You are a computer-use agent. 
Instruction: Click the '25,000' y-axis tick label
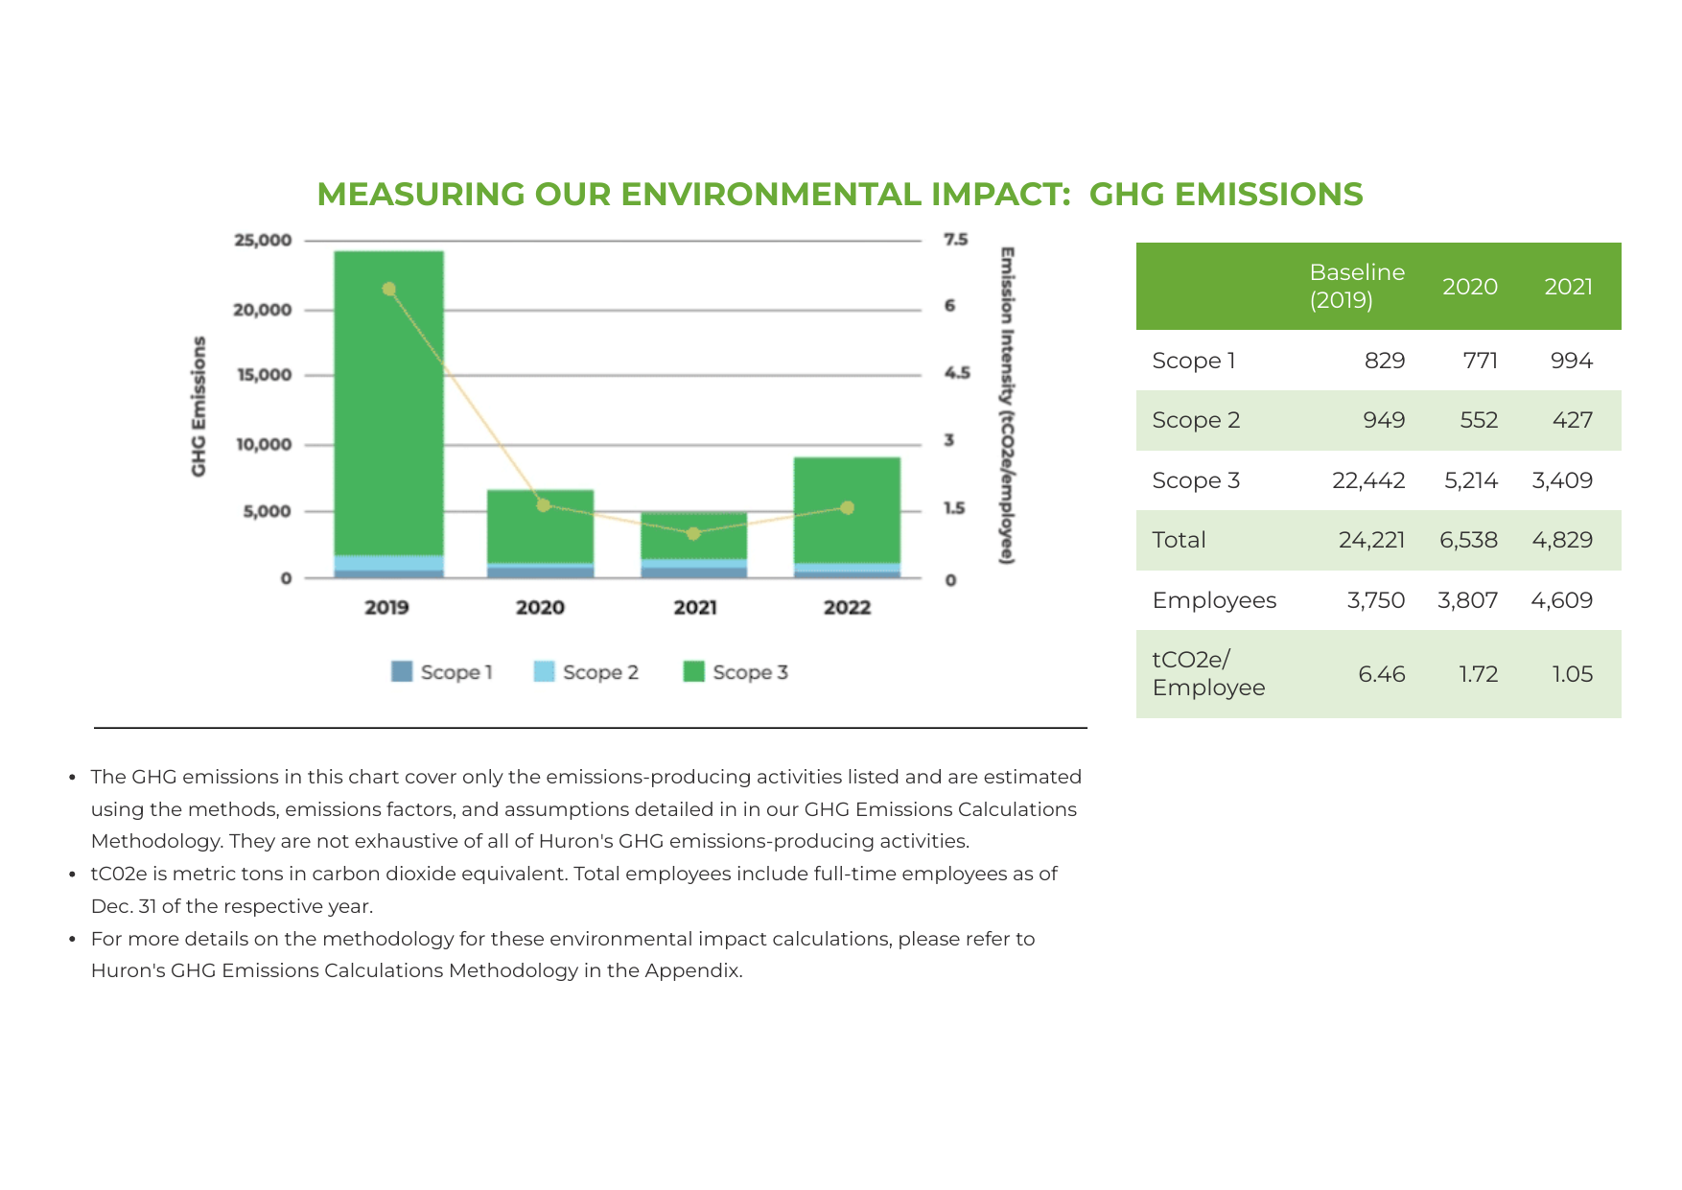[x=263, y=240]
